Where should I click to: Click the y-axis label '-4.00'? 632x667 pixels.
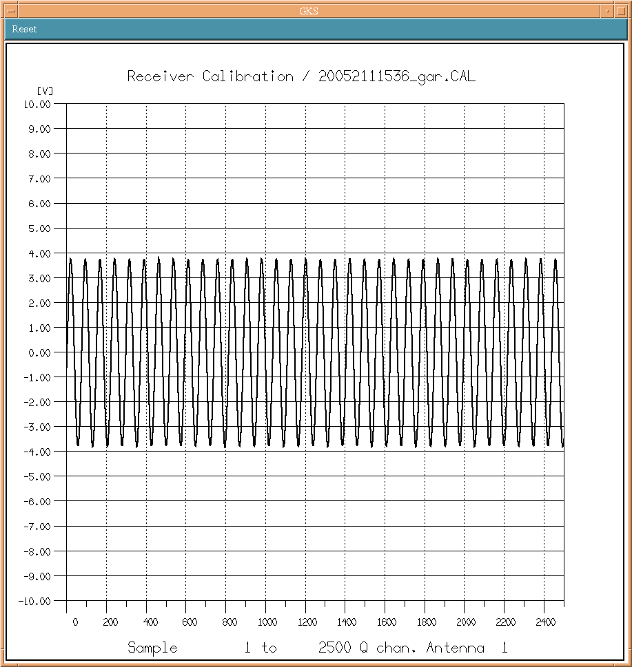[37, 452]
